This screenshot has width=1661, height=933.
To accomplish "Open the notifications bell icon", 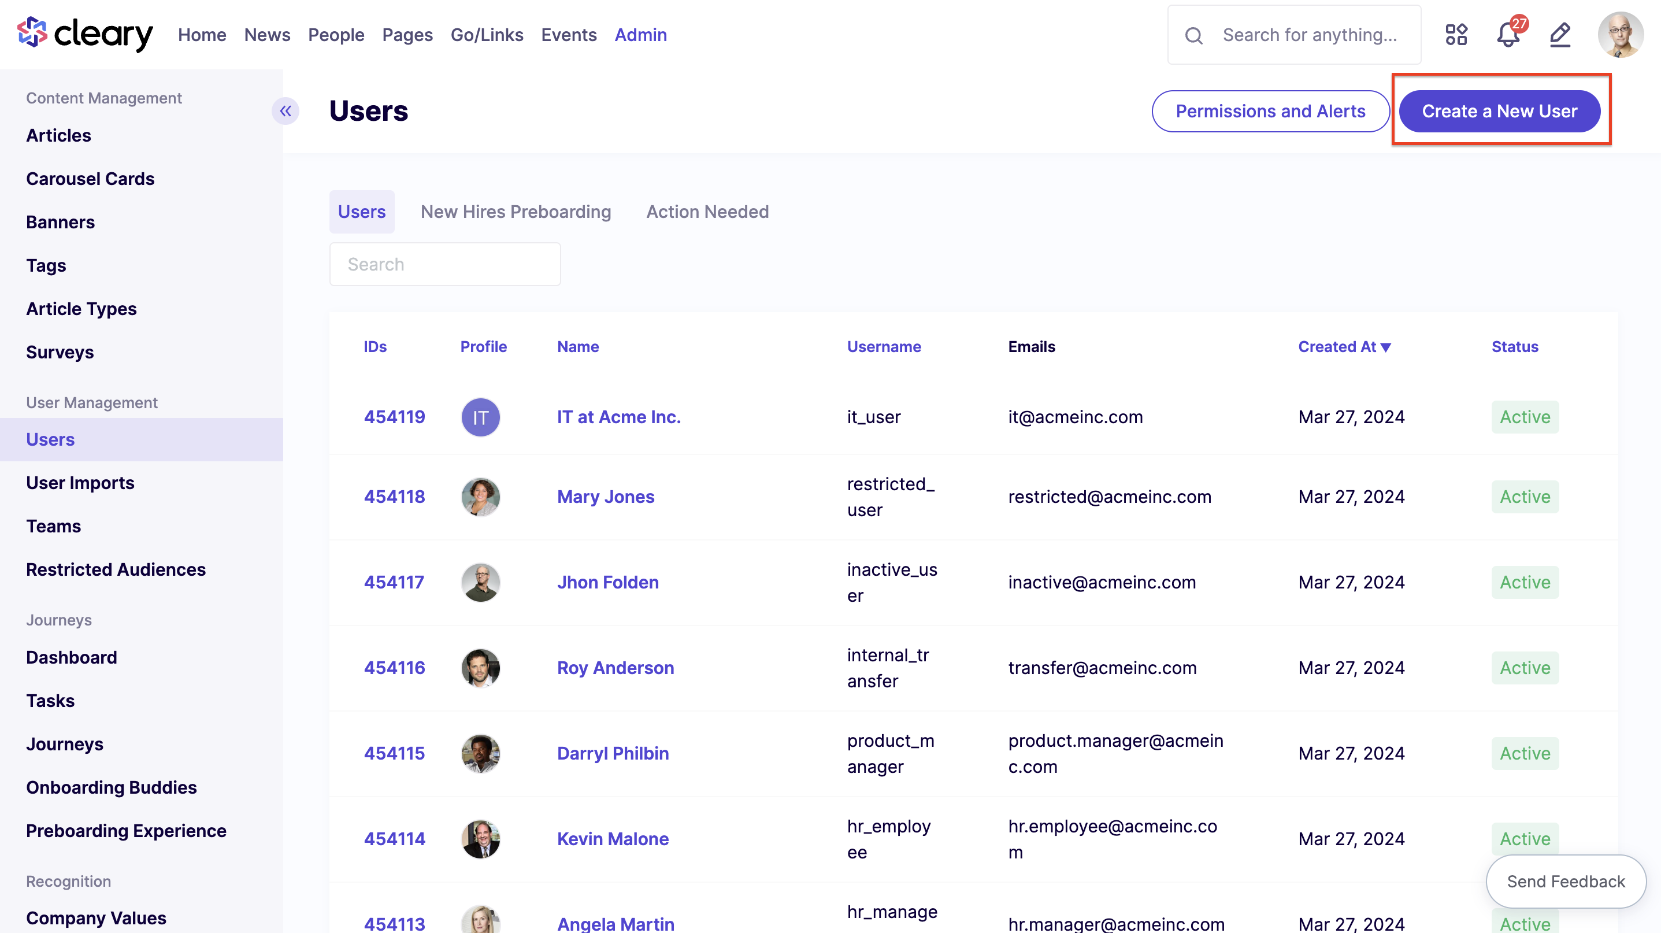I will click(x=1508, y=35).
